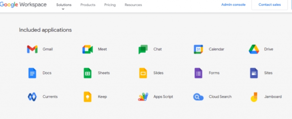Screen dimensions: 292x119
Task: Click the Calendar icon showing 31
Action: 198,49
